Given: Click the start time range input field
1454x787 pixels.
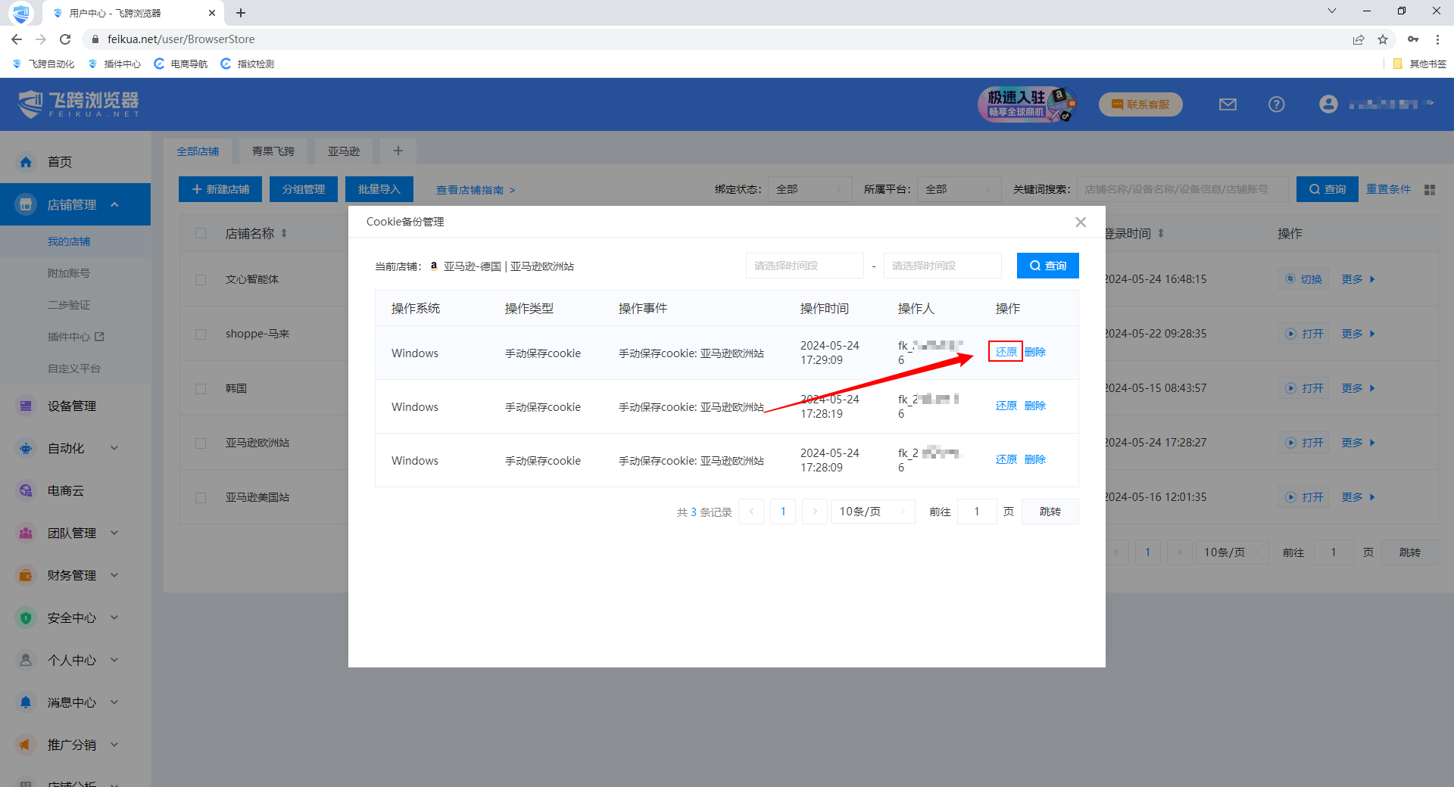Looking at the screenshot, I should pos(803,266).
